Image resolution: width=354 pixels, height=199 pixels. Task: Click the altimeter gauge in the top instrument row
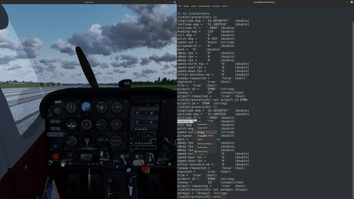click(102, 107)
